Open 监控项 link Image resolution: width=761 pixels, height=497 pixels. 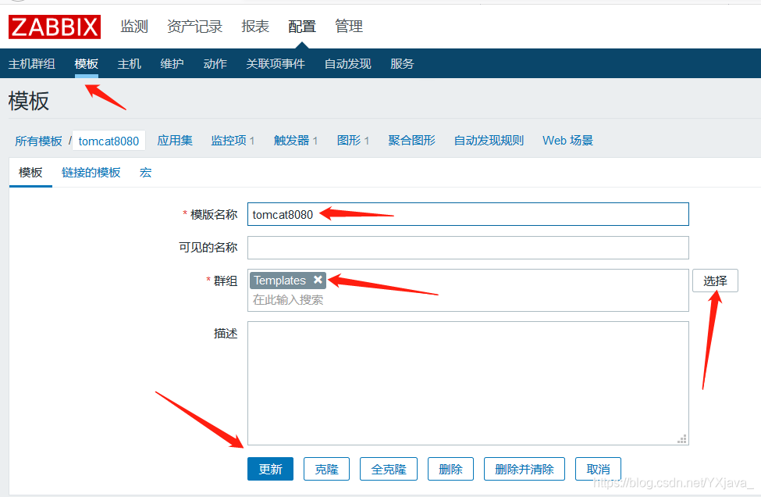point(229,141)
